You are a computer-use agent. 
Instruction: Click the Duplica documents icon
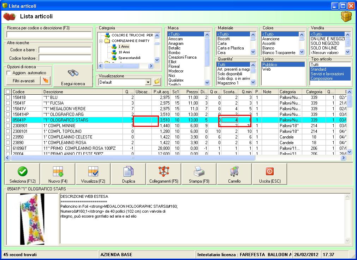click(129, 172)
